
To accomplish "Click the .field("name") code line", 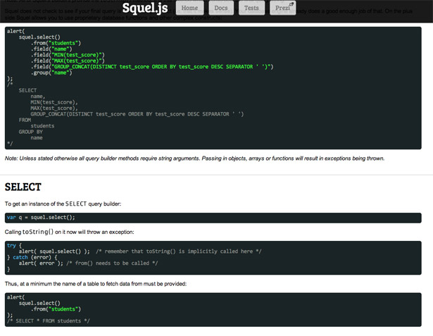I will click(51, 49).
